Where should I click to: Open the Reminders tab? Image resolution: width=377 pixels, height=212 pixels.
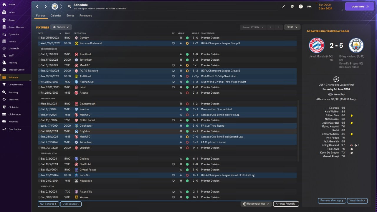(x=86, y=16)
